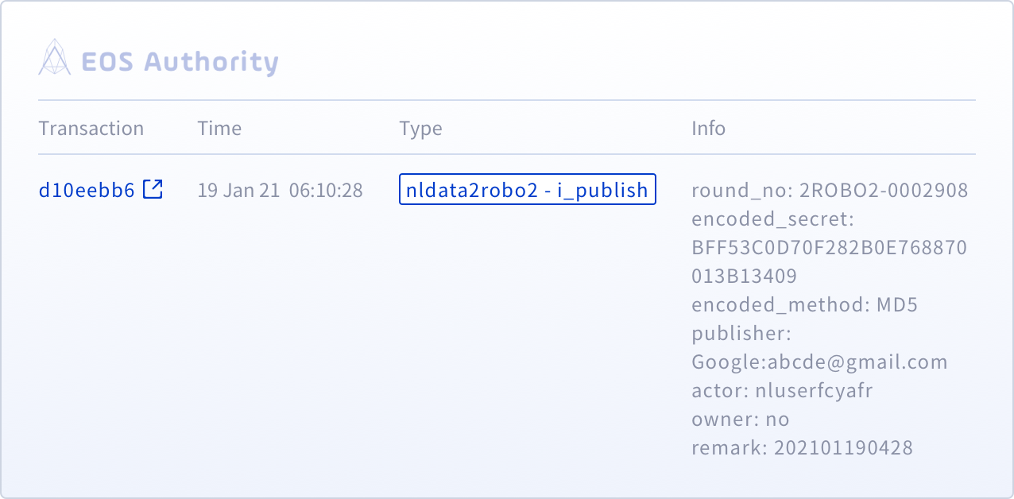Click the Info column header
Image resolution: width=1014 pixels, height=499 pixels.
click(708, 129)
